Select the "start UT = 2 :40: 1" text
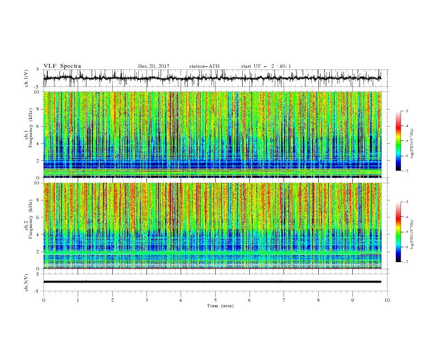 pyautogui.click(x=266, y=66)
